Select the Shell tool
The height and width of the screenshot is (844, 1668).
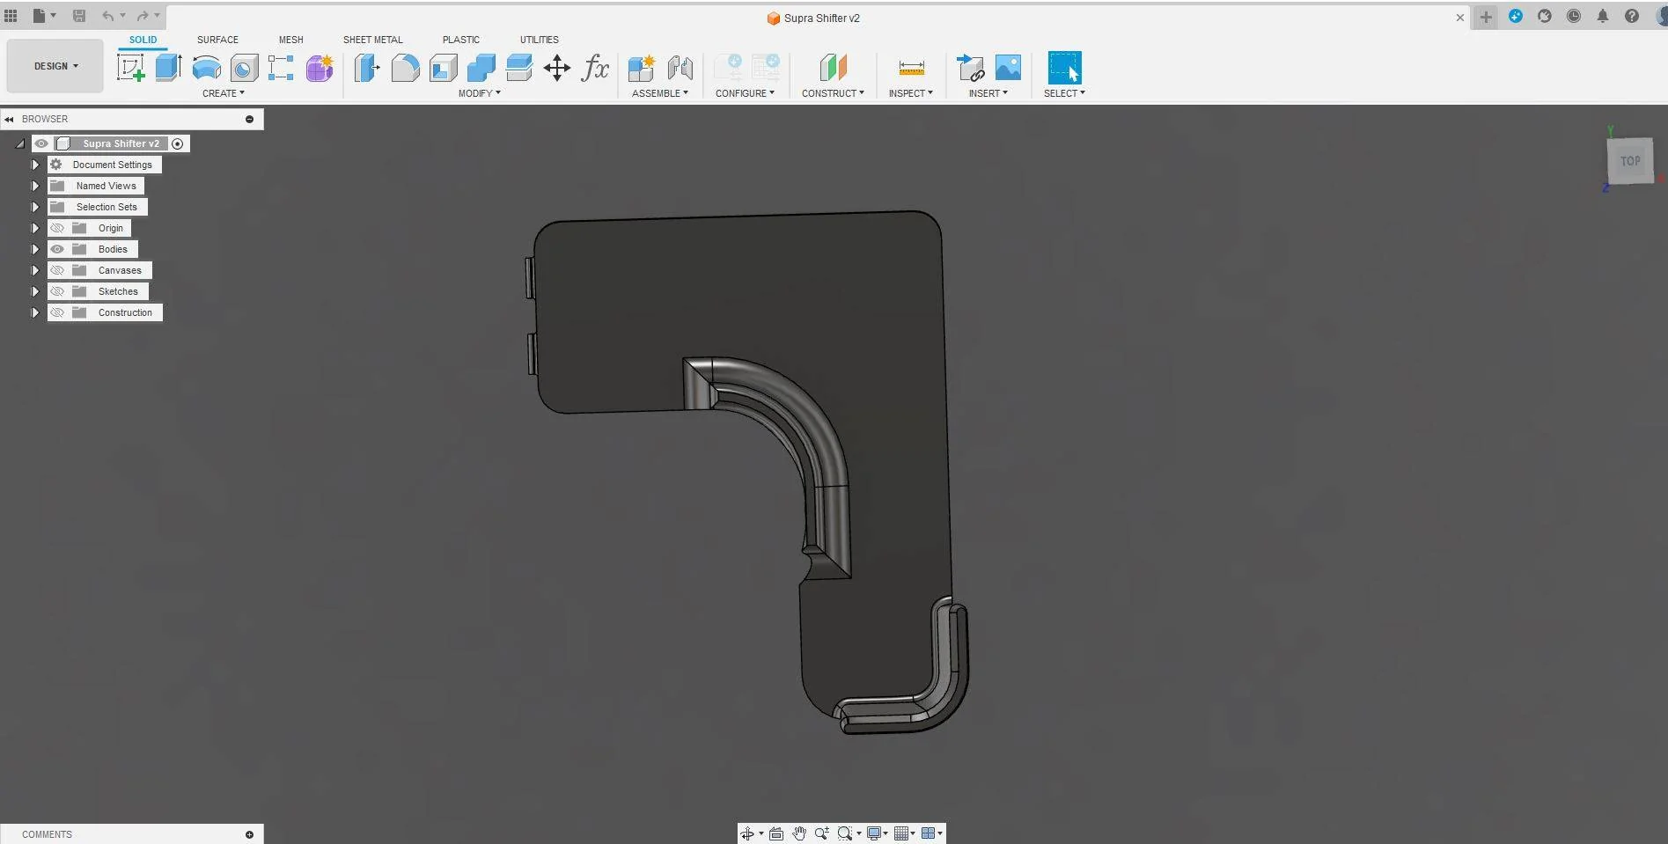(x=443, y=68)
